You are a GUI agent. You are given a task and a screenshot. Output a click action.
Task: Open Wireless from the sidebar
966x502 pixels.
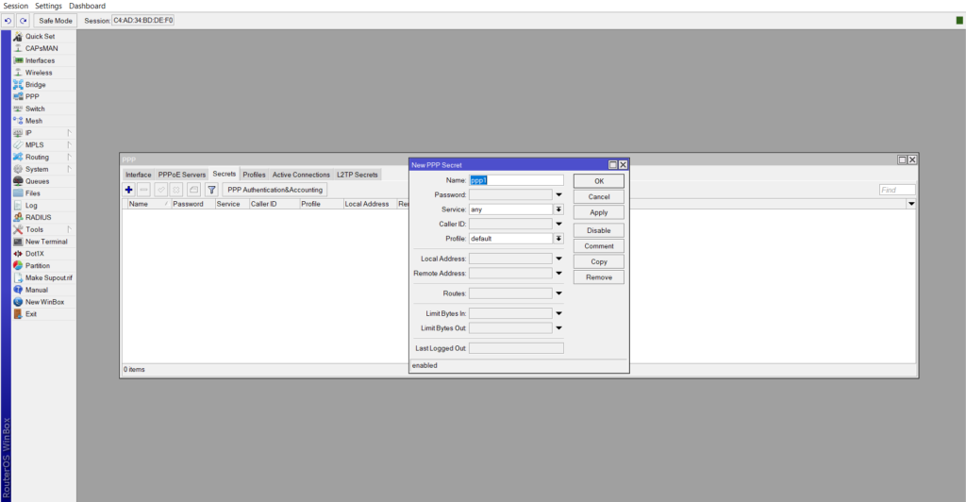tap(39, 73)
